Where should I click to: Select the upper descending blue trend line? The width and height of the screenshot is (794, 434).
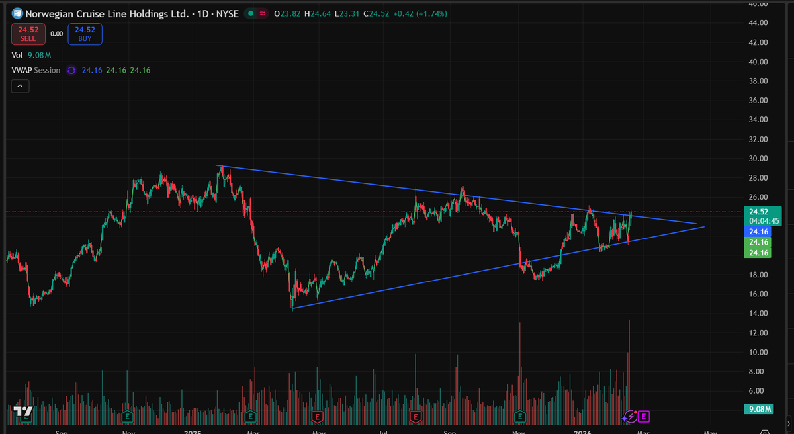click(x=457, y=195)
